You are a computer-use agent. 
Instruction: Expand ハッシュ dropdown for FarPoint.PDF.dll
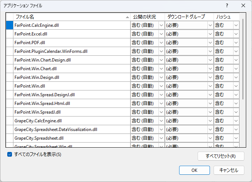[236, 42]
